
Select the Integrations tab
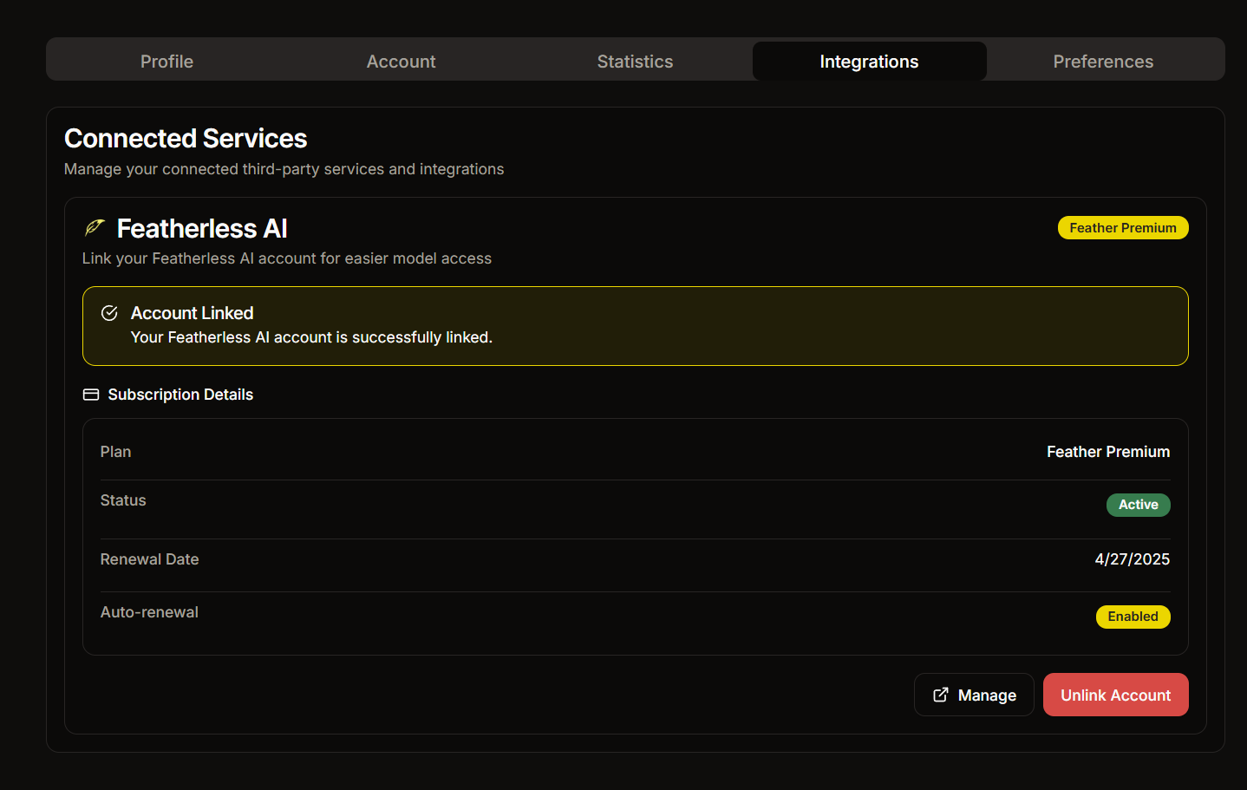click(870, 62)
